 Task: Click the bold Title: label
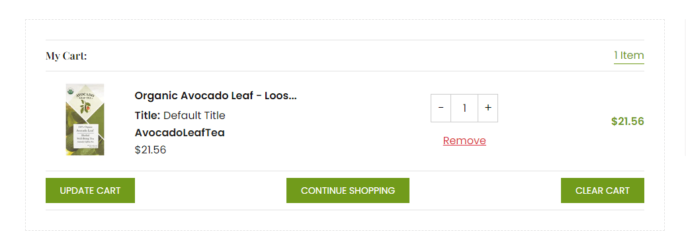(148, 116)
